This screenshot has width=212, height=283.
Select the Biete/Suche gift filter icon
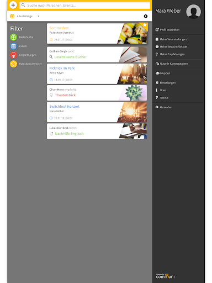click(13, 37)
